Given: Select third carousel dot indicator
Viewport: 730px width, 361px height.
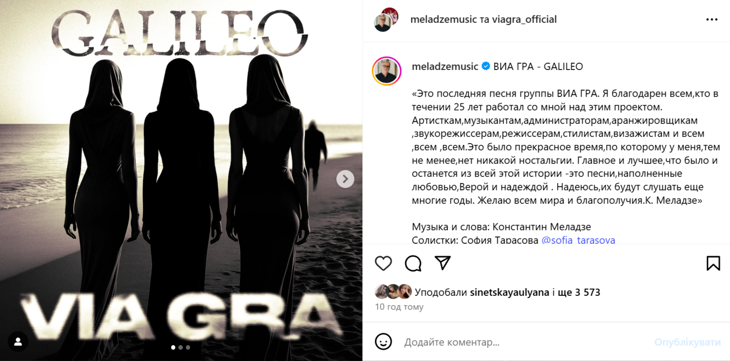Looking at the screenshot, I should 188,347.
